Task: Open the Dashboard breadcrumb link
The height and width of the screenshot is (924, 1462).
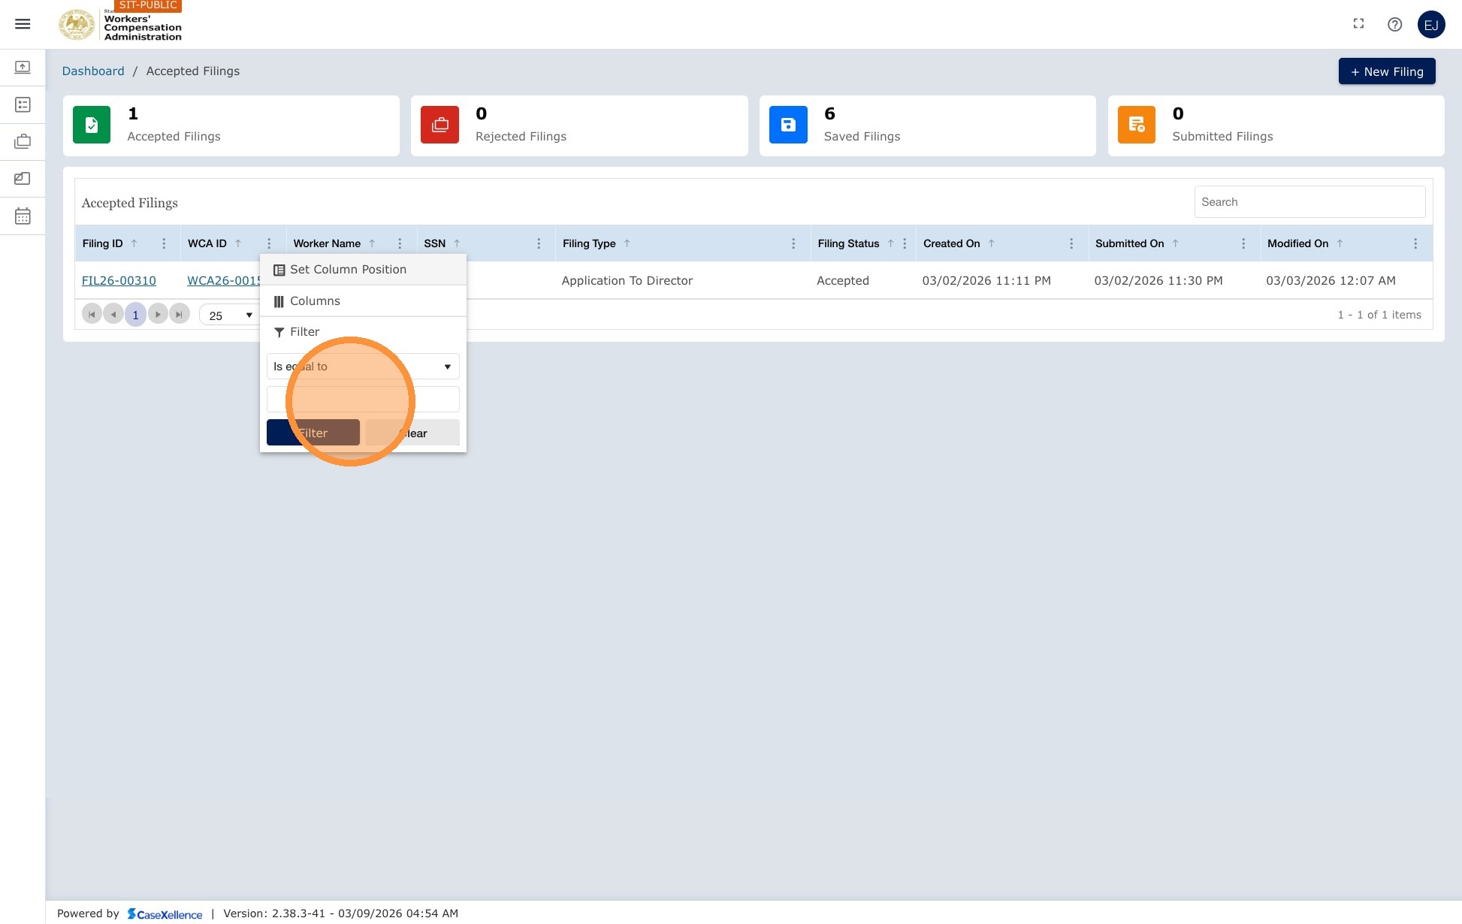Action: (93, 71)
